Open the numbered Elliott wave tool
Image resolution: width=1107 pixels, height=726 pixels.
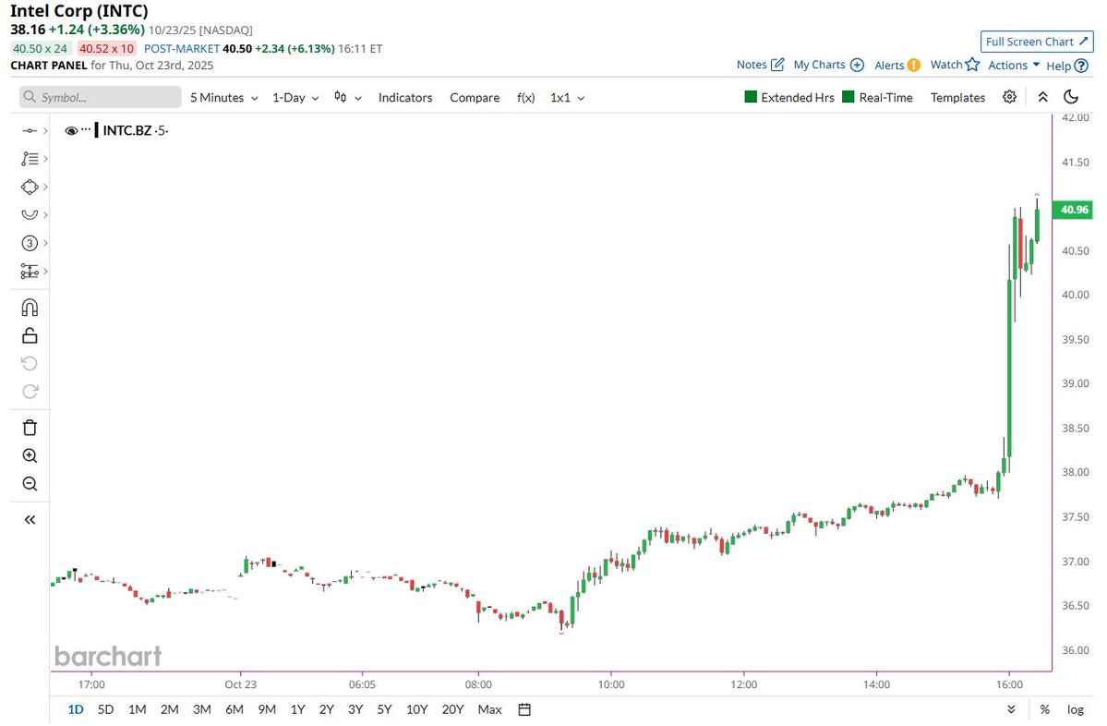30,244
